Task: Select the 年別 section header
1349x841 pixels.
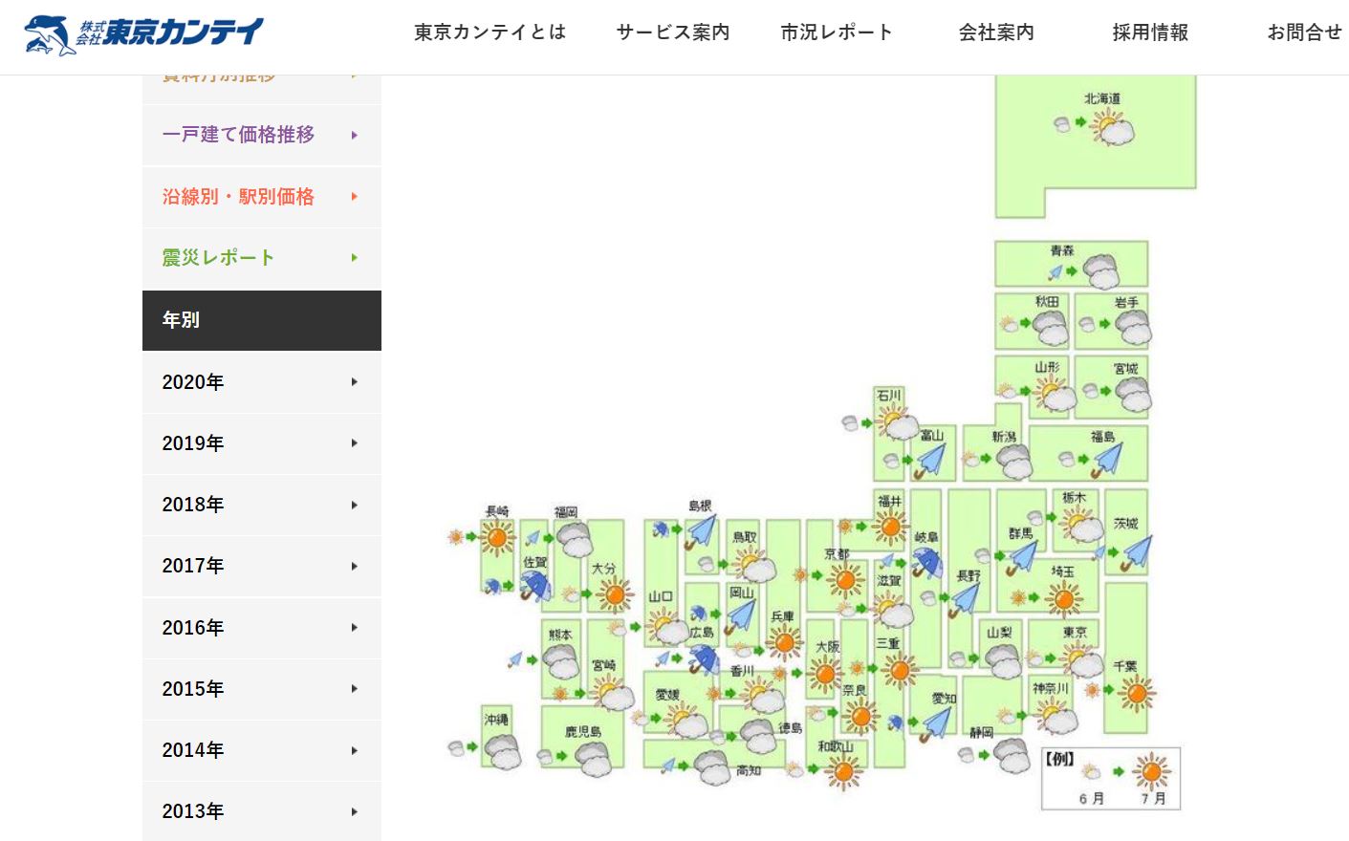Action: (x=261, y=320)
